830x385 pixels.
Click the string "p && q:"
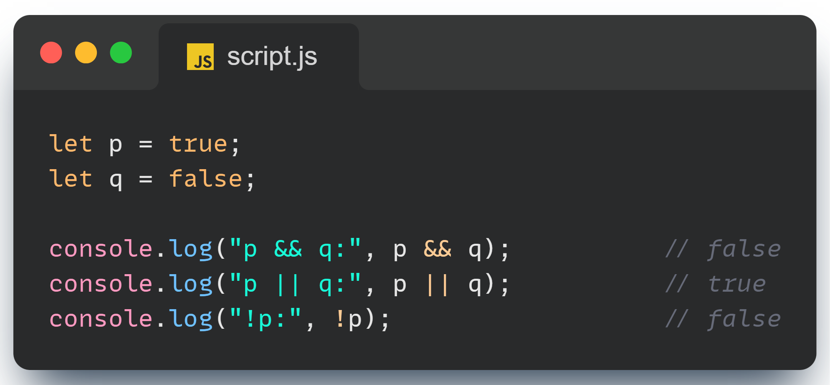pyautogui.click(x=295, y=250)
